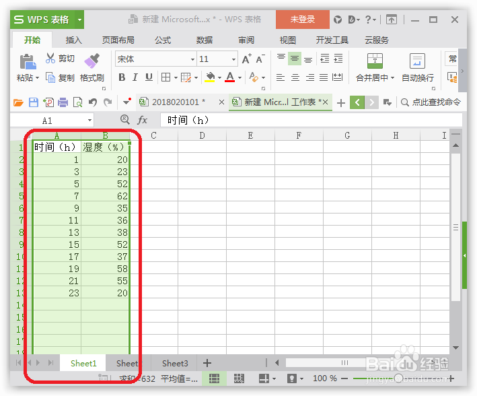This screenshot has height=396, width=477.
Task: Click the 未登录 login button
Action: (302, 20)
